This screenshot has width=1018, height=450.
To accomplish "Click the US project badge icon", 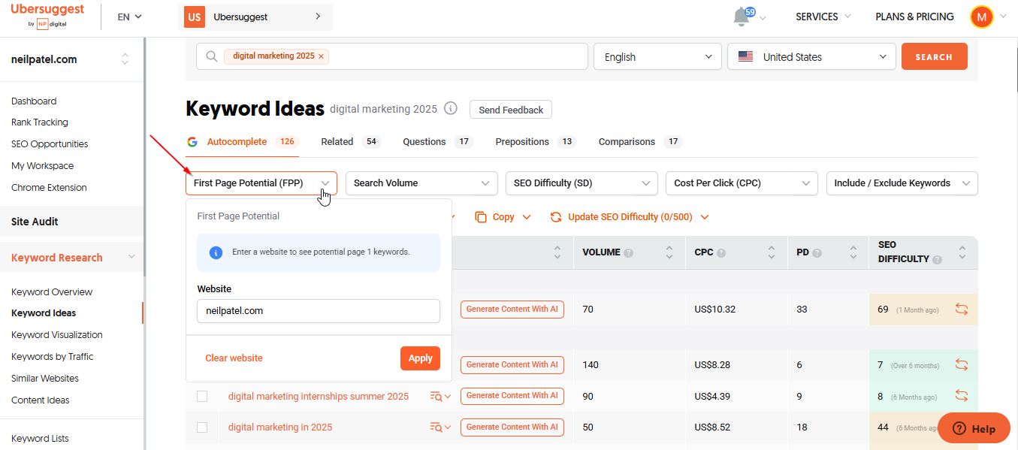I will (195, 17).
